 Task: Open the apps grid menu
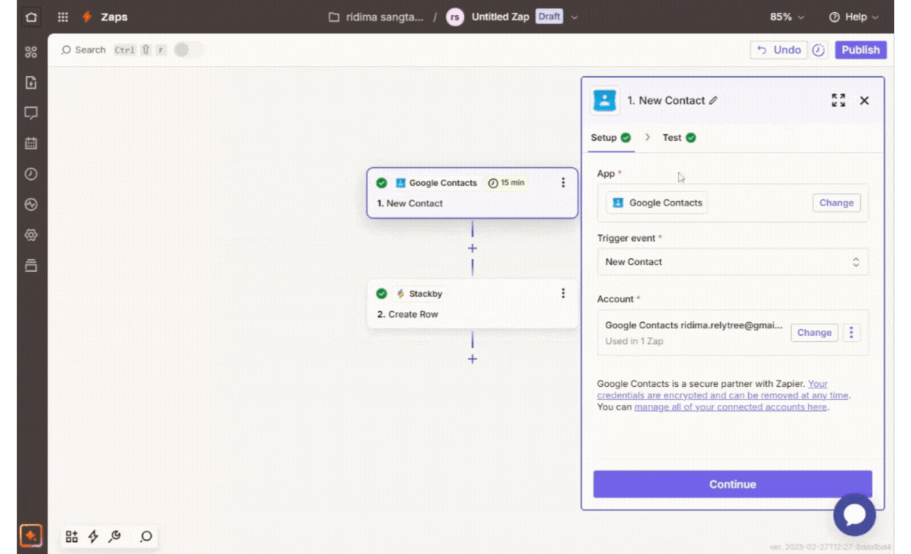63,17
